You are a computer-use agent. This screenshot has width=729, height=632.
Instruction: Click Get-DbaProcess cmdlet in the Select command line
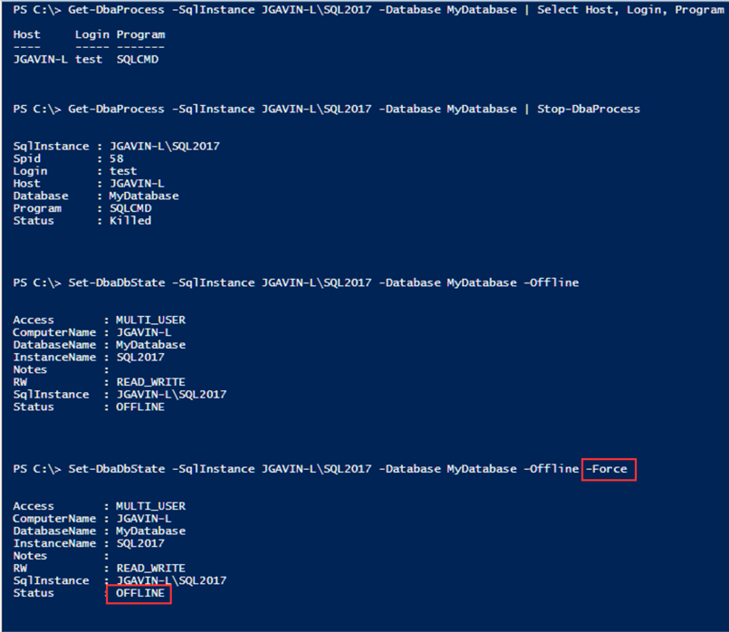tap(116, 10)
